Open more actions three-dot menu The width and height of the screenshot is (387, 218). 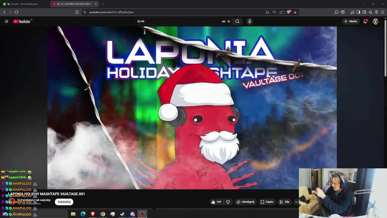click(297, 202)
